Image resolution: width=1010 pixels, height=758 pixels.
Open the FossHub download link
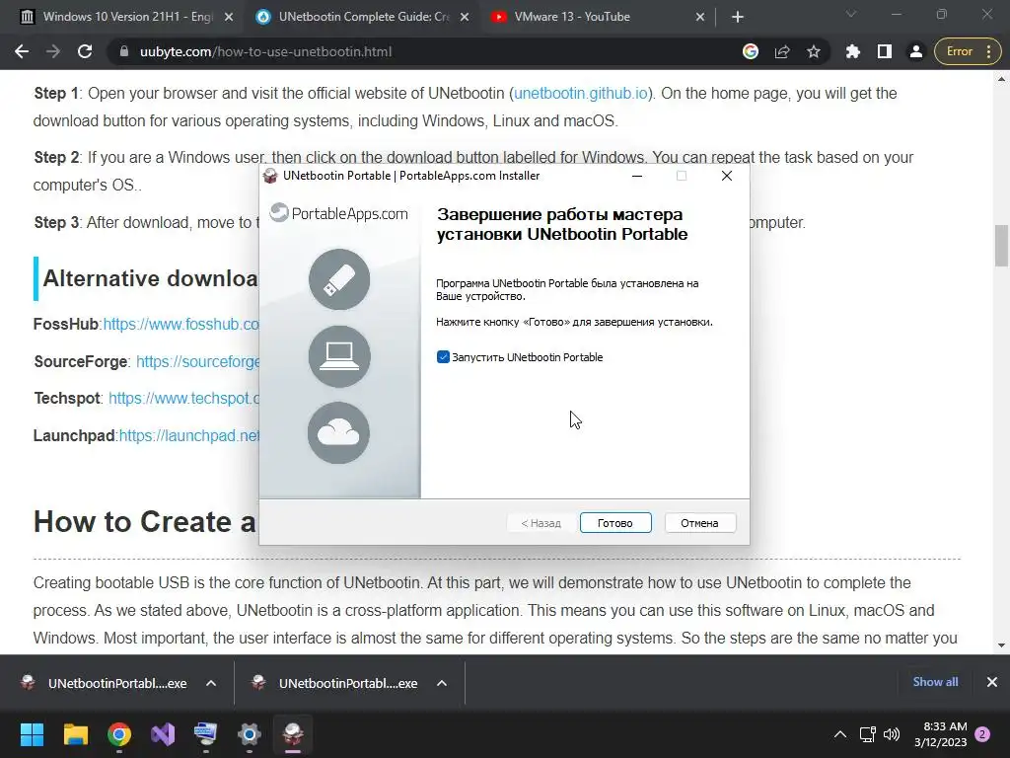[181, 324]
